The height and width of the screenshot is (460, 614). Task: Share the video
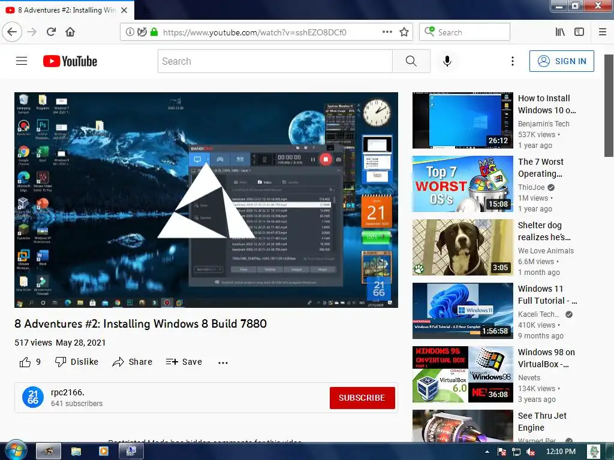coord(132,362)
